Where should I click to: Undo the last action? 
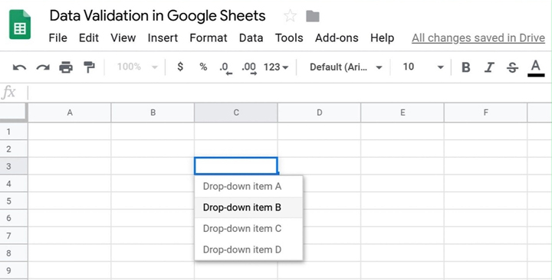click(x=19, y=67)
